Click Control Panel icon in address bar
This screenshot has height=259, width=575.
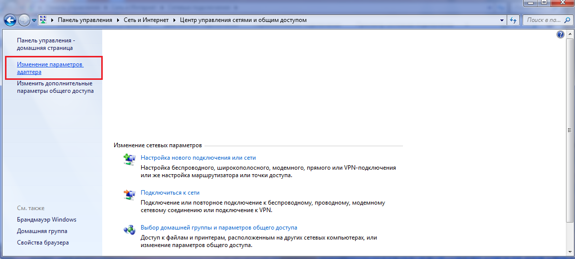pos(43,20)
